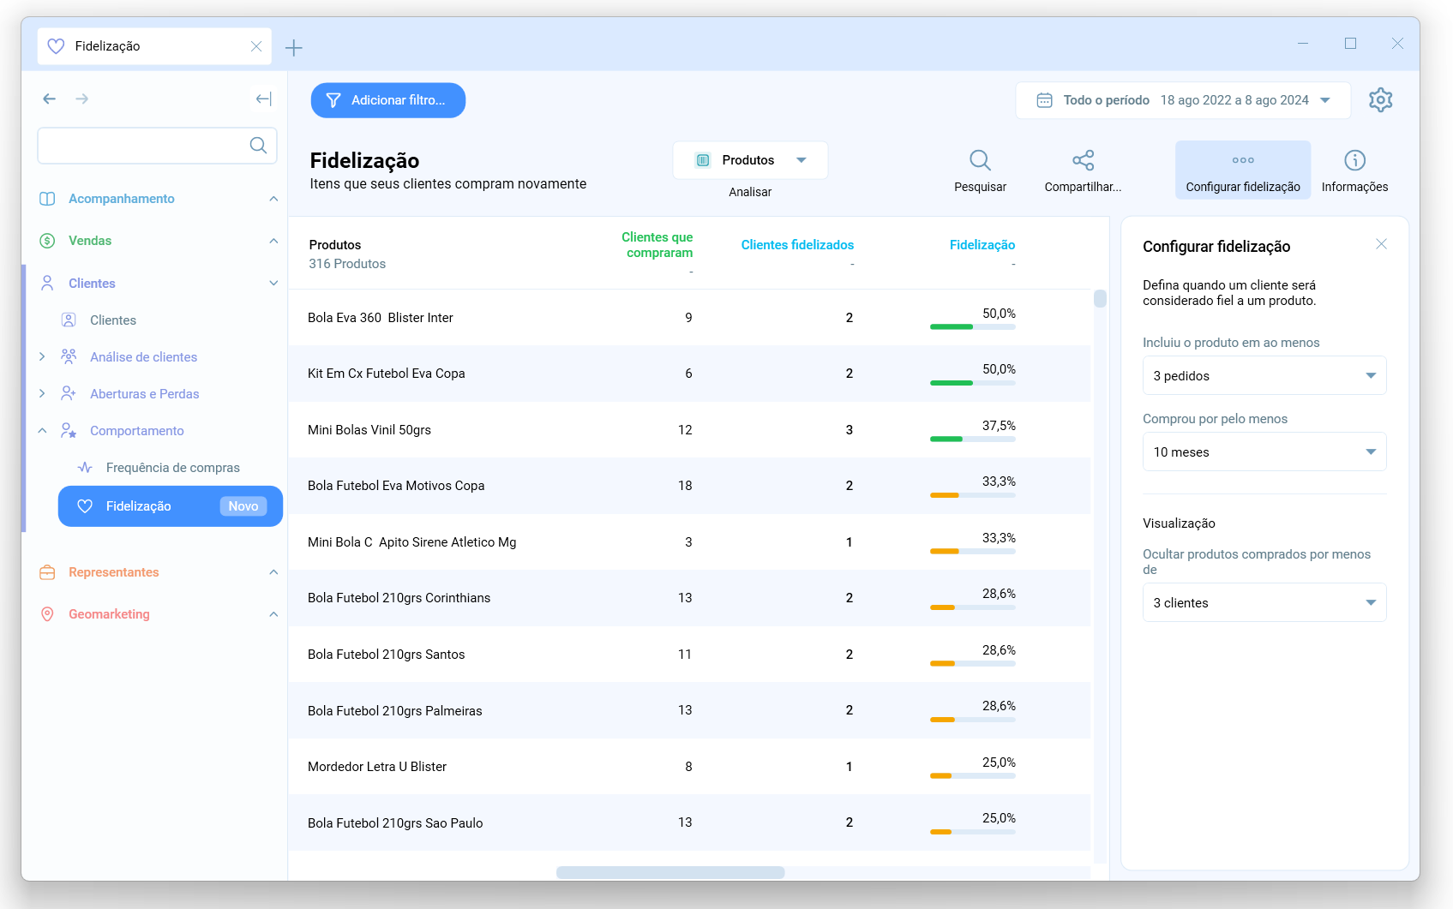Click Bola Eva 360 Blister Inter progress bar

[973, 326]
